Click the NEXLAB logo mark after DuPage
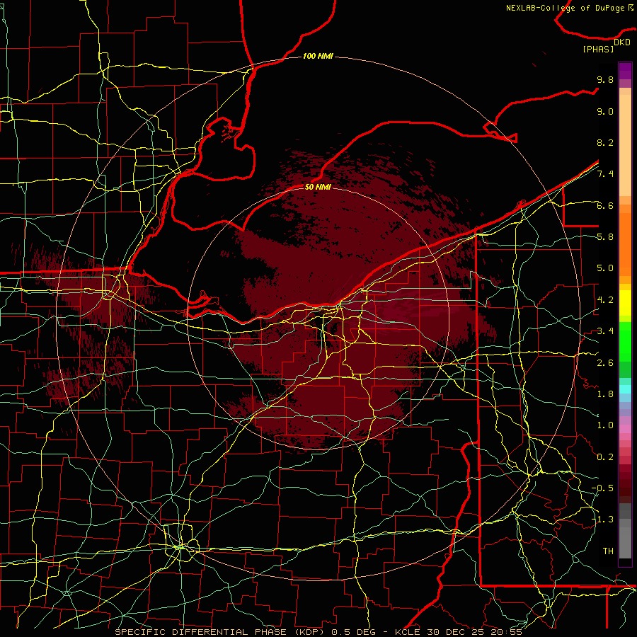This screenshot has width=637, height=637. (631, 8)
